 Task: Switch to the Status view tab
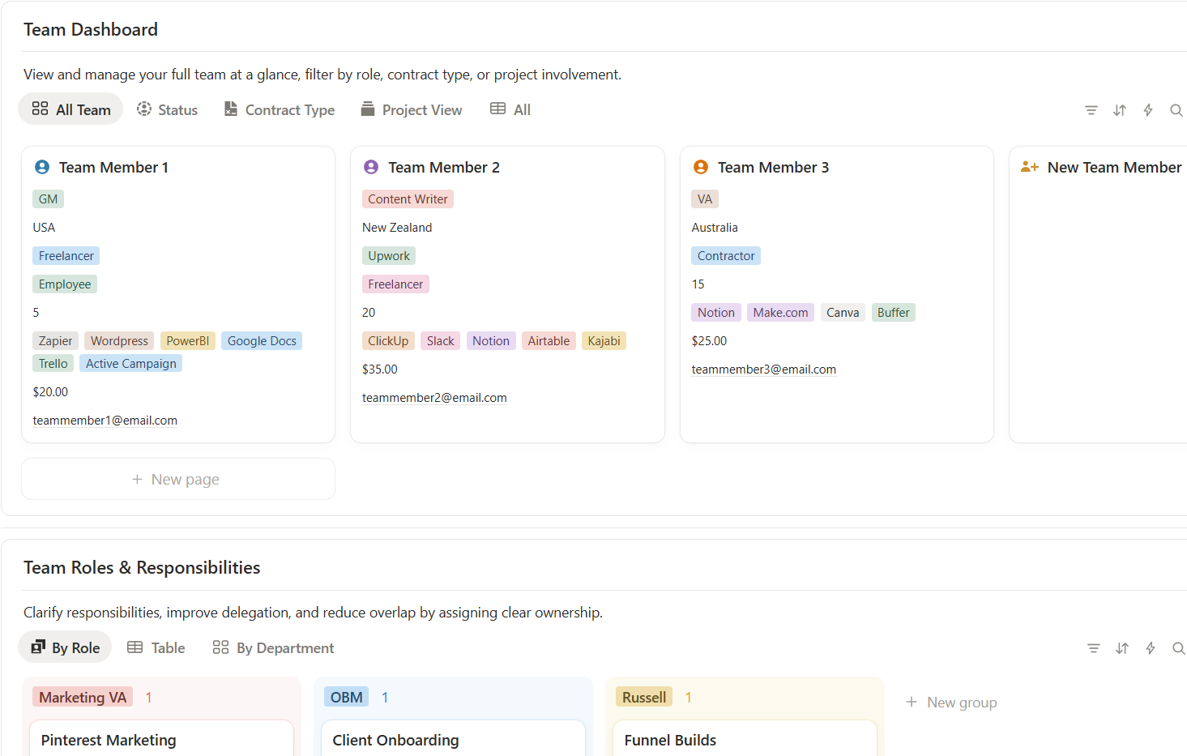coord(167,109)
